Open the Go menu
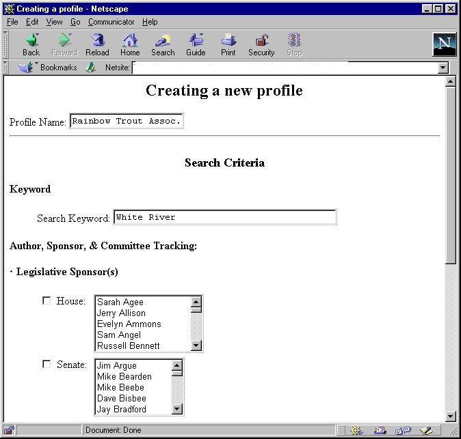Image resolution: width=461 pixels, height=439 pixels. (x=75, y=22)
